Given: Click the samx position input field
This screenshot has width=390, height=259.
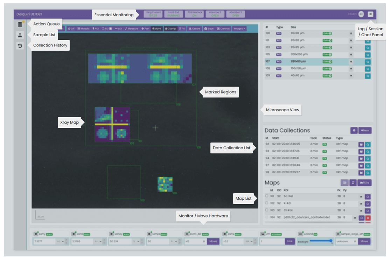Looking at the screenshot, I should pos(234,242).
